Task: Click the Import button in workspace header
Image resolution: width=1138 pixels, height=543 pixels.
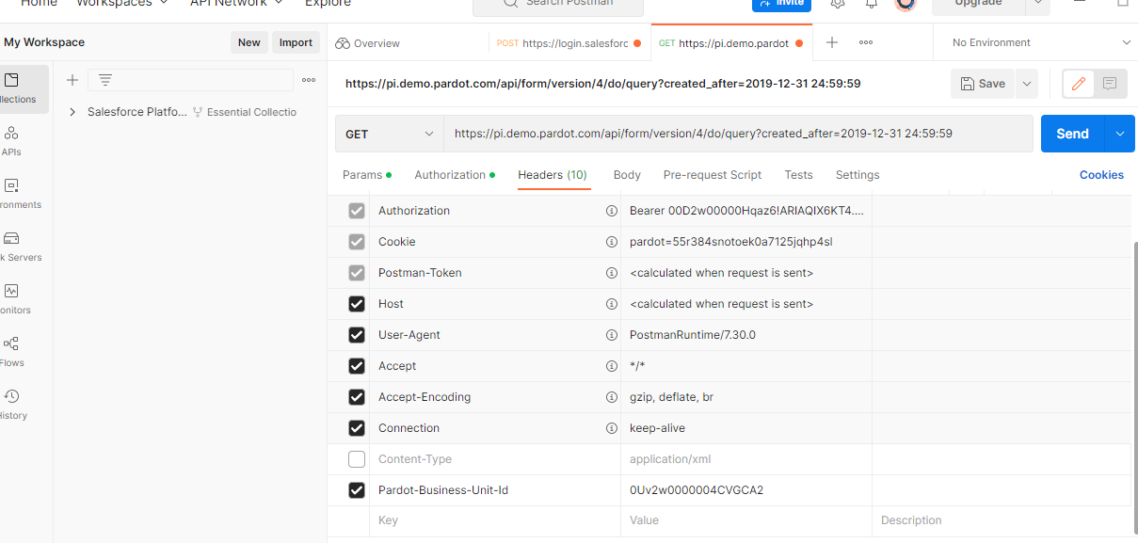Action: [296, 42]
